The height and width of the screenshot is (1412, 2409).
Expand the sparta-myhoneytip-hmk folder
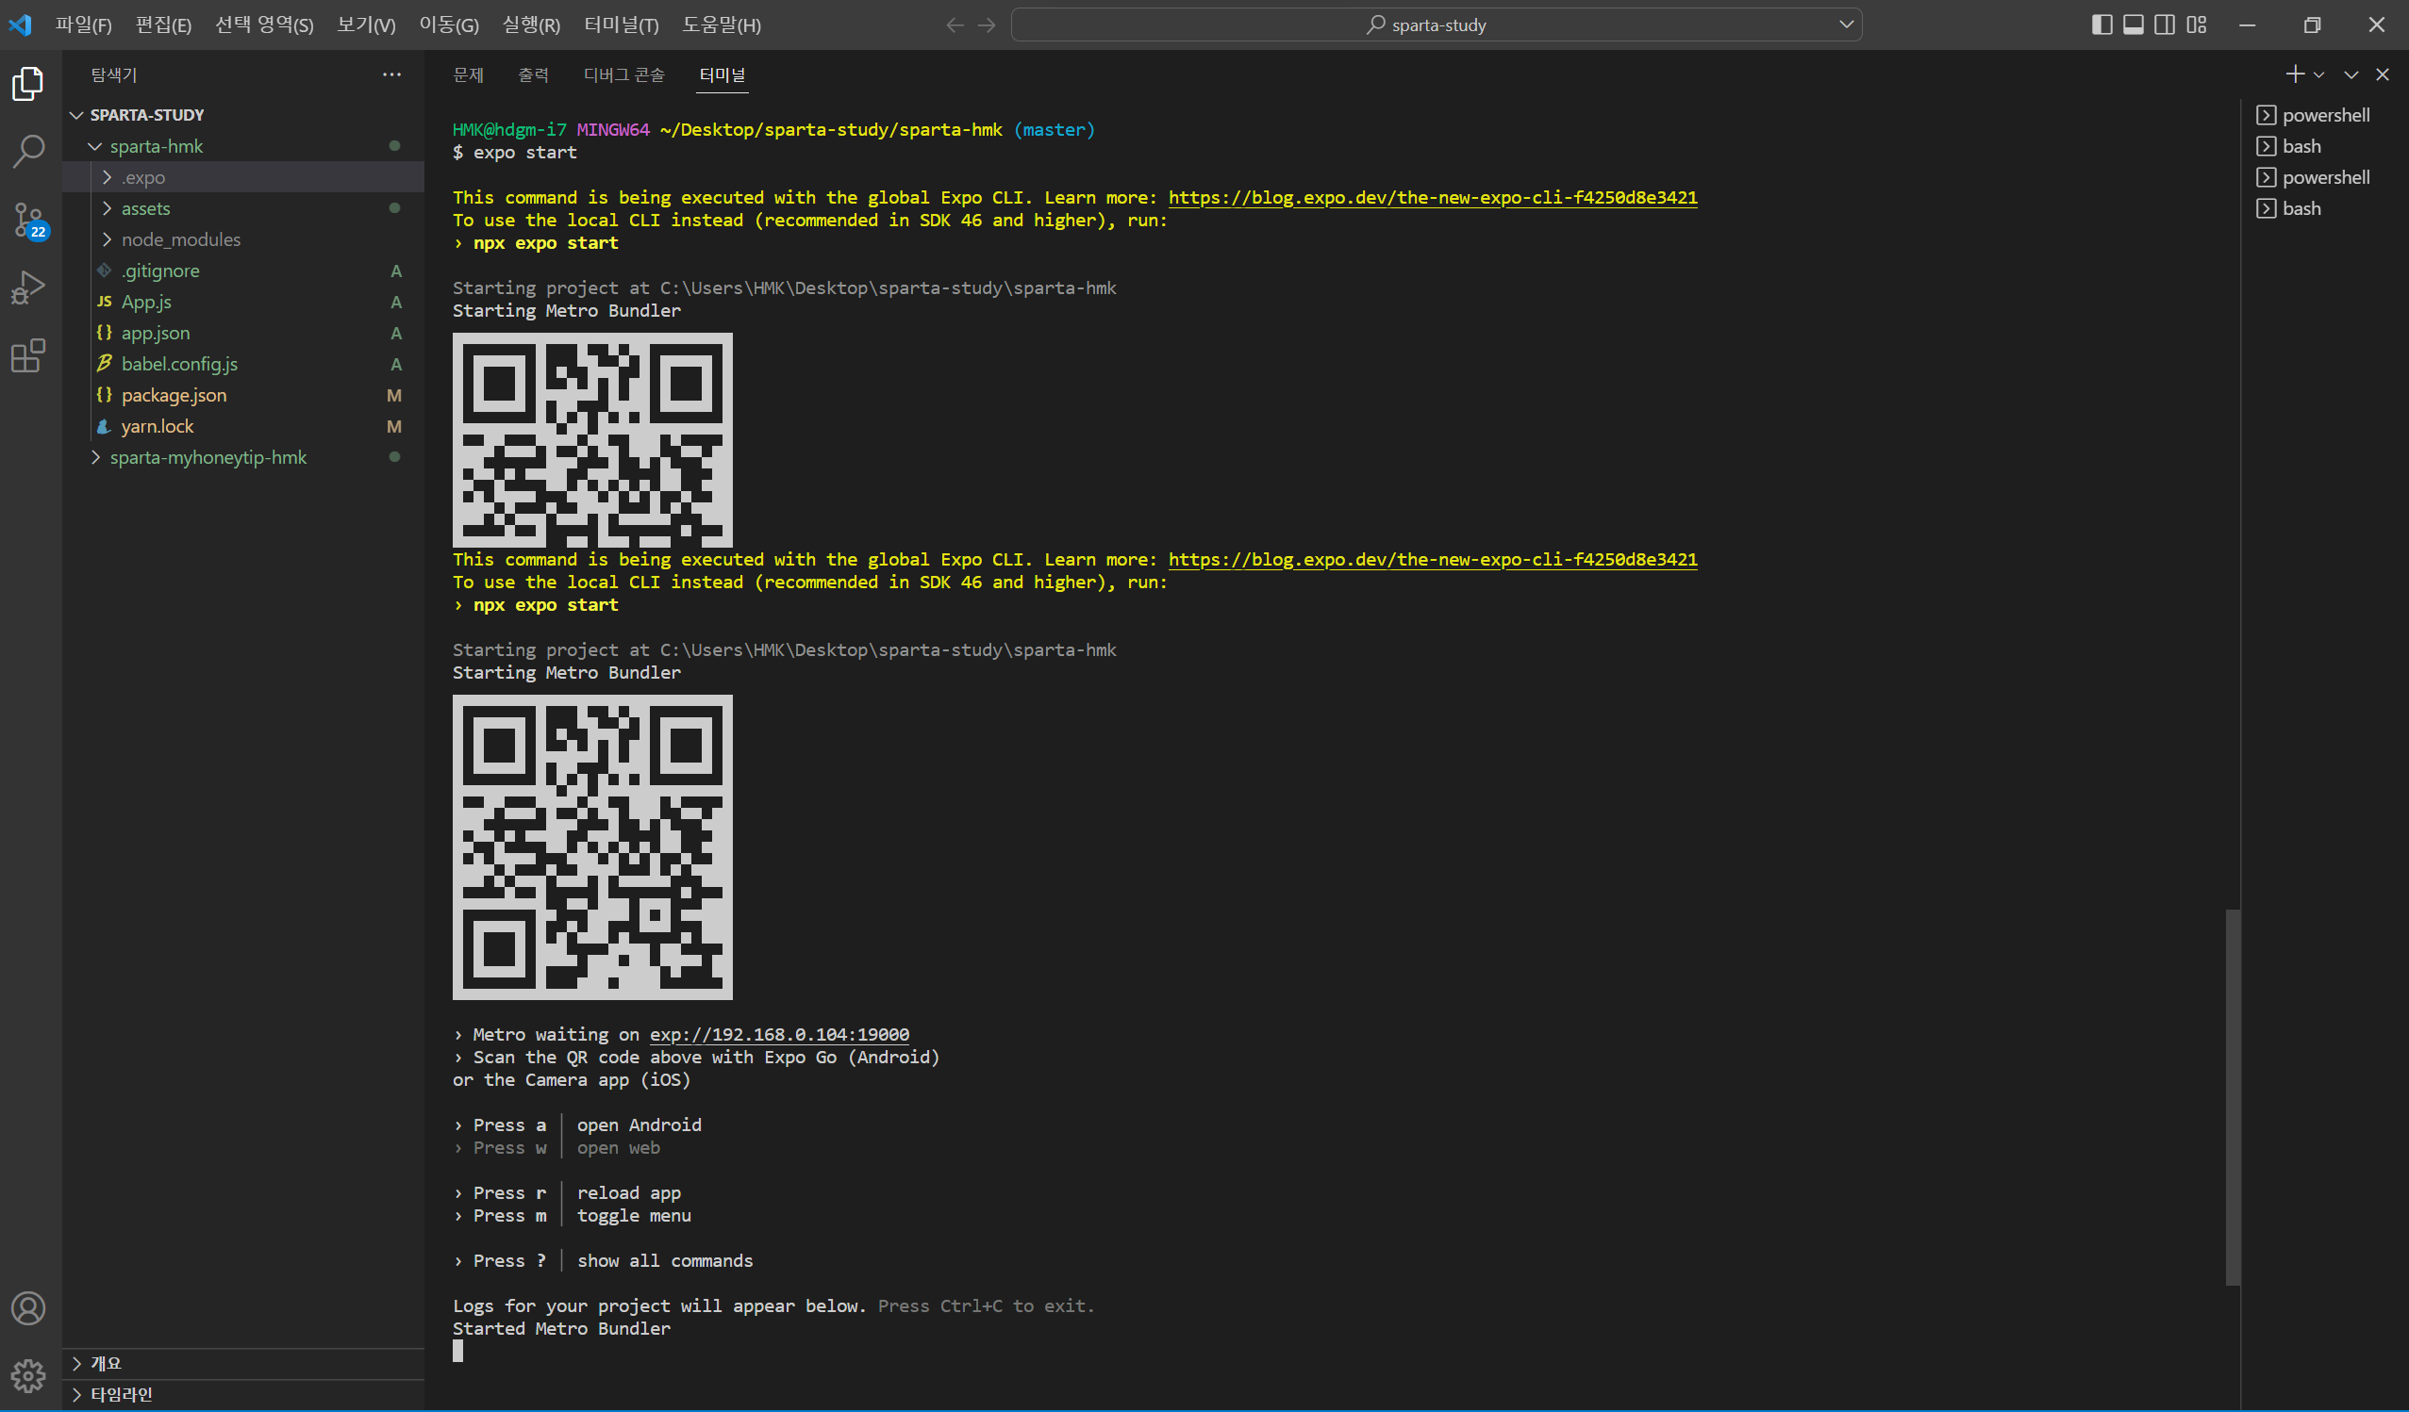point(243,457)
